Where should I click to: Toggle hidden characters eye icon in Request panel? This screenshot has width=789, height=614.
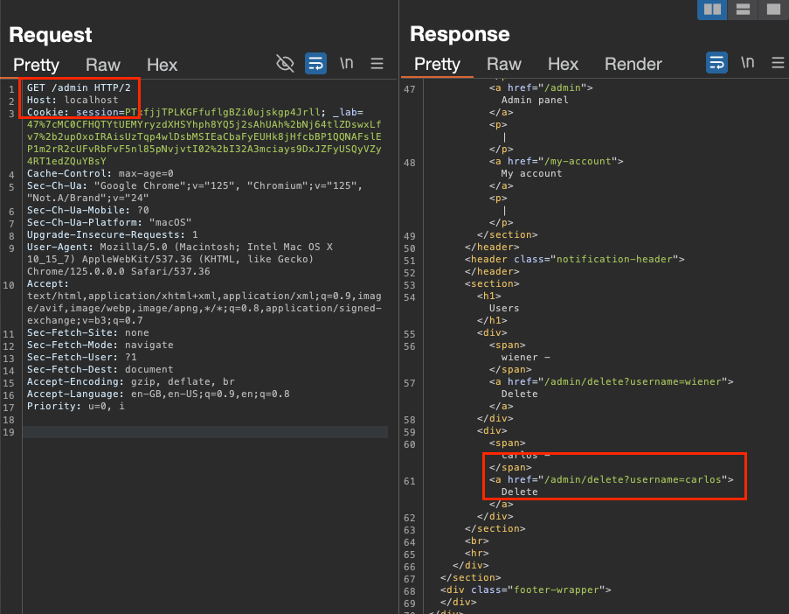[x=285, y=63]
